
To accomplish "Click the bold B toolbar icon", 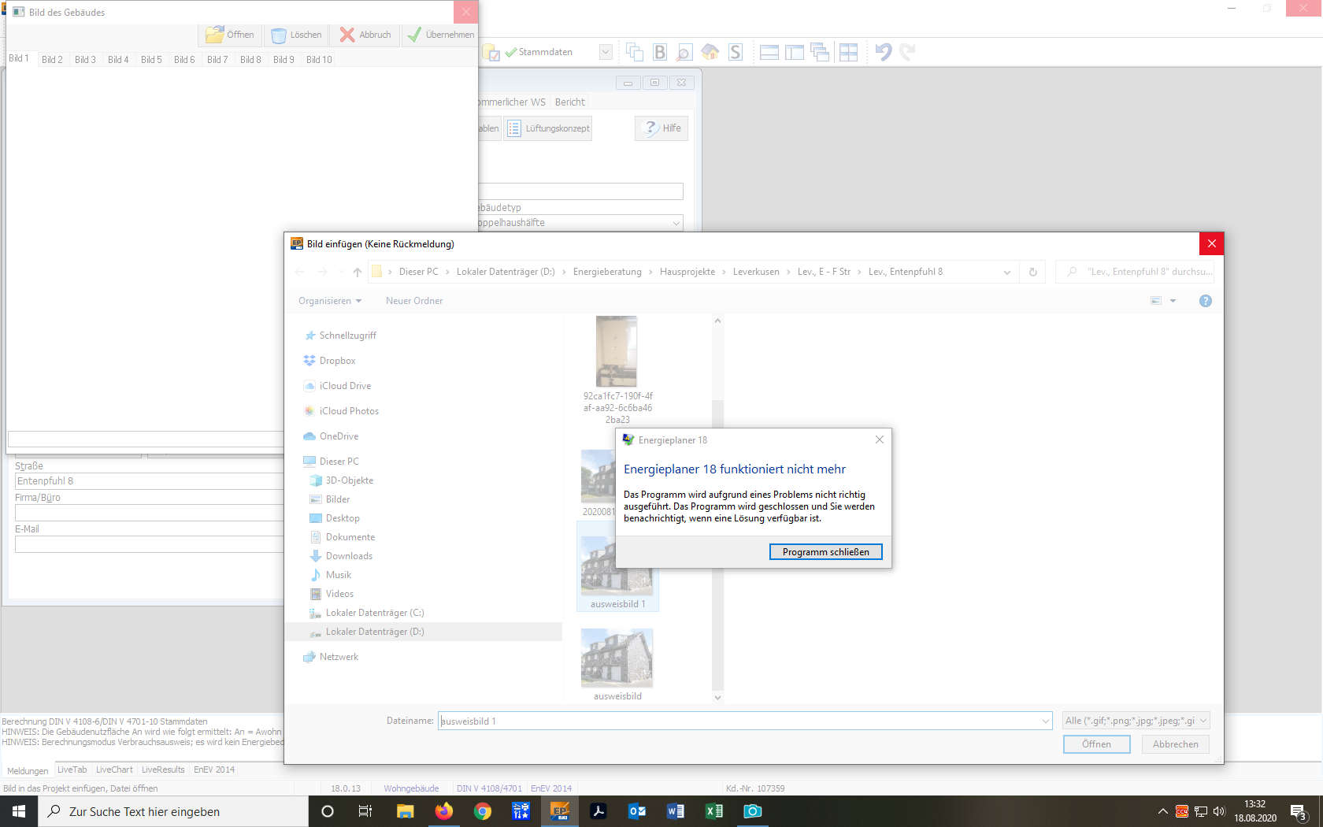I will pyautogui.click(x=660, y=52).
